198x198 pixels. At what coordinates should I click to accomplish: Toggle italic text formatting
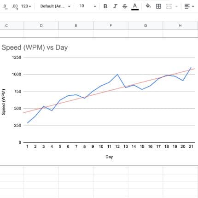115,6
